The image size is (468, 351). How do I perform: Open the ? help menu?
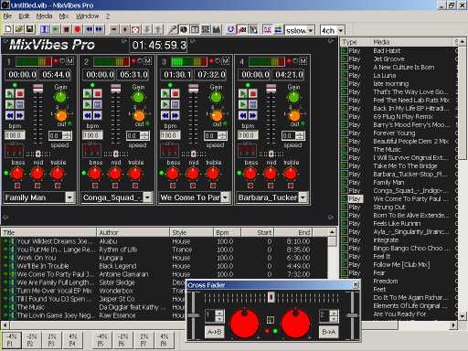[108, 16]
